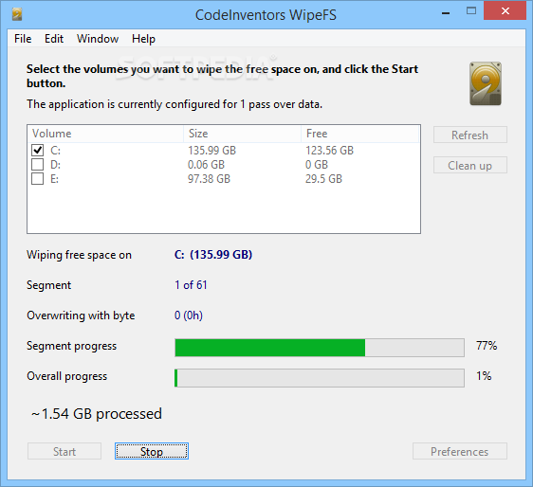Click the C: volume label

point(55,150)
